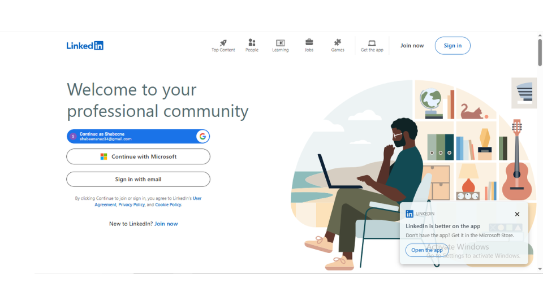
Task: Choose Continue with Microsoft
Action: [x=138, y=156]
